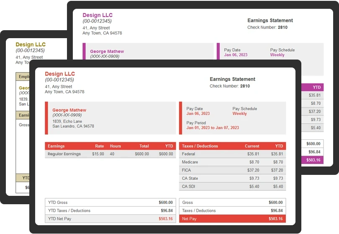
Task: Click 'Weekly' pay schedule on red statement
Action: [239, 114]
